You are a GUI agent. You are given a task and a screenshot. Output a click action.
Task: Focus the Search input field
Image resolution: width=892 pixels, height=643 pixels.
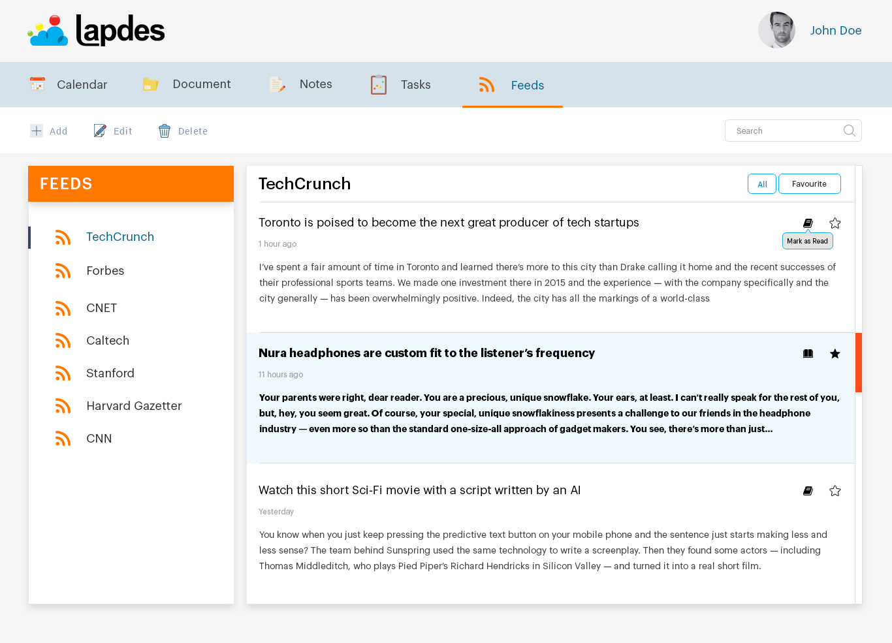tap(793, 131)
